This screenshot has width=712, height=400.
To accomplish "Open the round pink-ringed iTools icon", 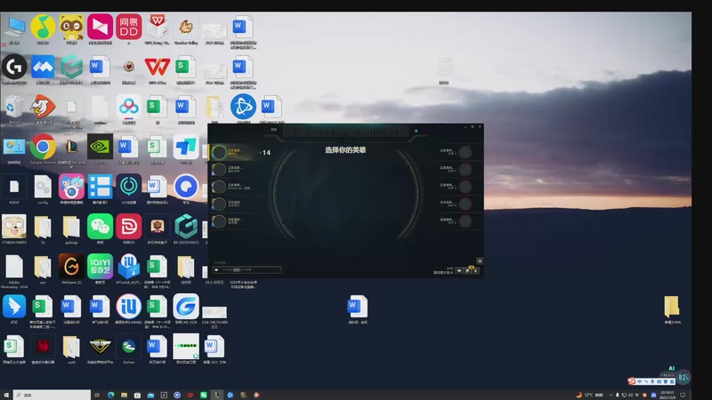I will click(x=128, y=306).
